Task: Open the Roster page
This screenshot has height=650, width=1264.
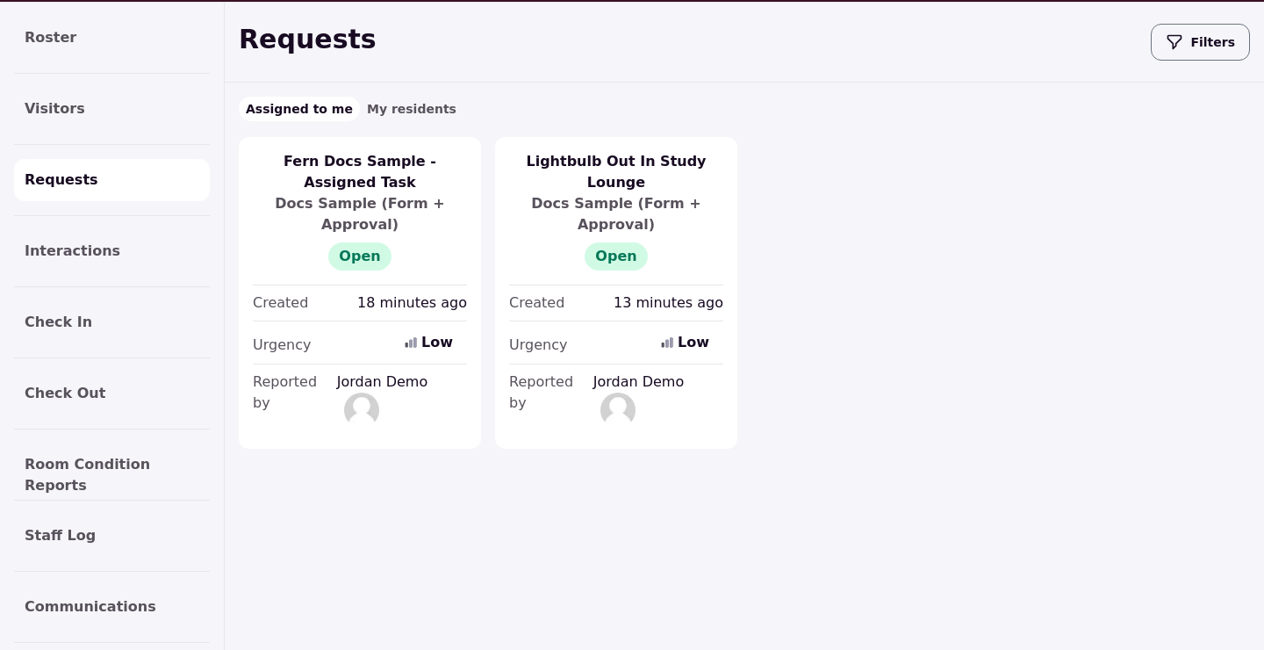Action: (x=111, y=38)
